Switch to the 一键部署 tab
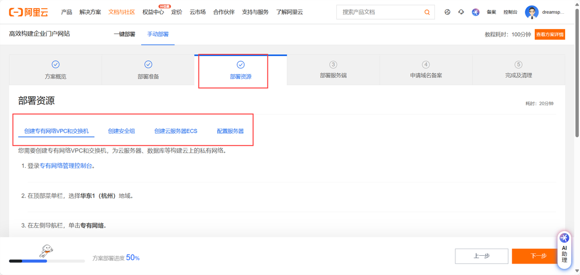Image resolution: width=580 pixels, height=275 pixels. (124, 34)
